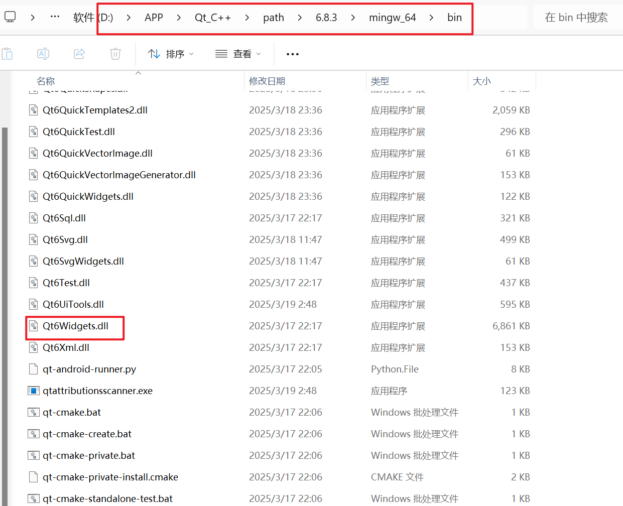This screenshot has width=623, height=506.
Task: Click the Share icon in the toolbar
Action: pos(79,54)
